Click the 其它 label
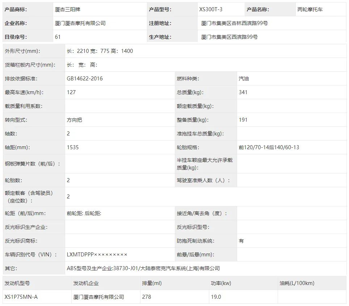 point(11,268)
